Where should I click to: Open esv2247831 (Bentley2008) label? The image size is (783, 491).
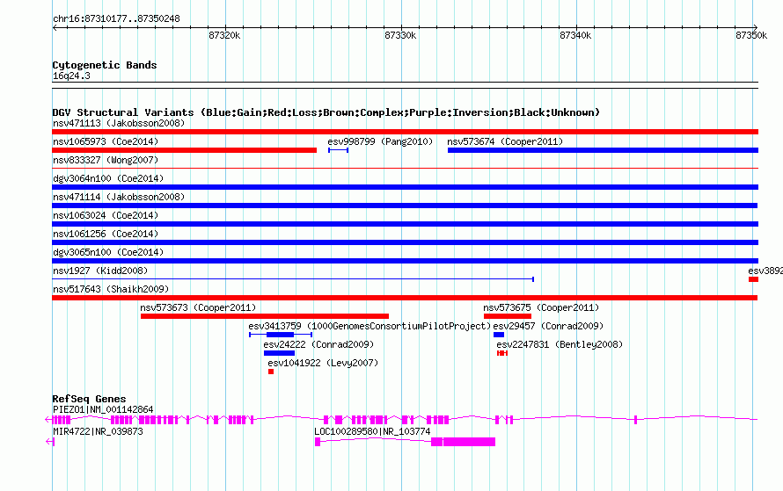[x=560, y=344]
